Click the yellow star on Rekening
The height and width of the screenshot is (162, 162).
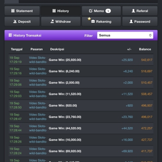[x=89, y=19]
